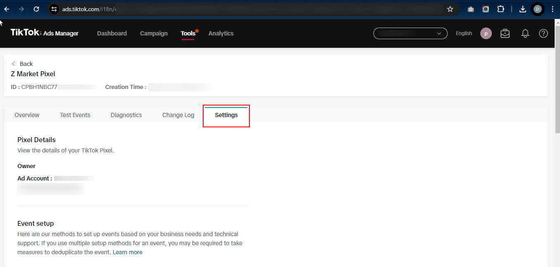The width and height of the screenshot is (560, 267).
Task: Open the browser downloads icon
Action: click(522, 9)
